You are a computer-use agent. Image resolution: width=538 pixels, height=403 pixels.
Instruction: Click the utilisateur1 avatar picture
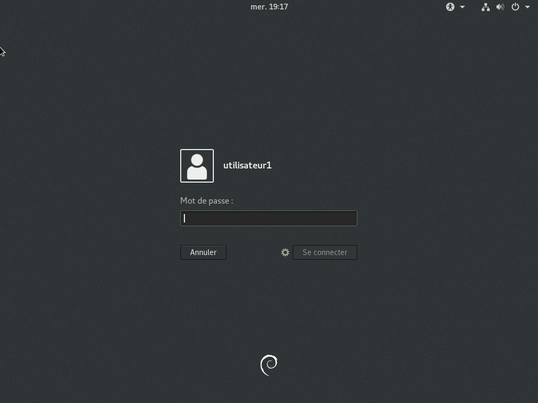click(197, 166)
